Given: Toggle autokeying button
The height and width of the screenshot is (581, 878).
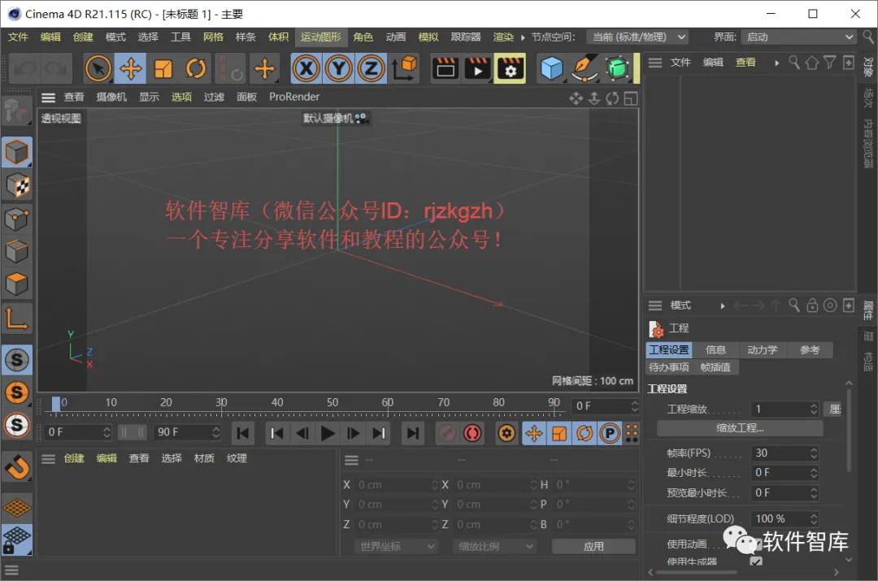Looking at the screenshot, I should (472, 433).
